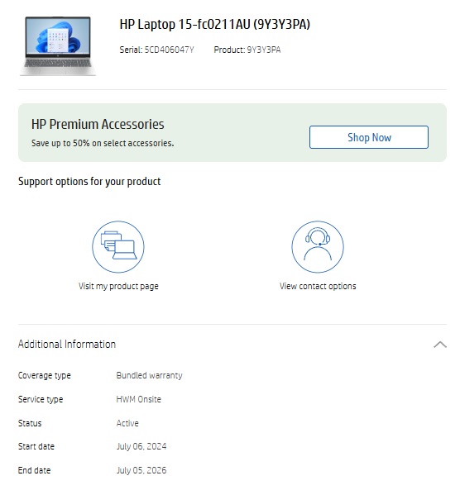Click the product number 9Y3Y3PA

pyautogui.click(x=264, y=50)
